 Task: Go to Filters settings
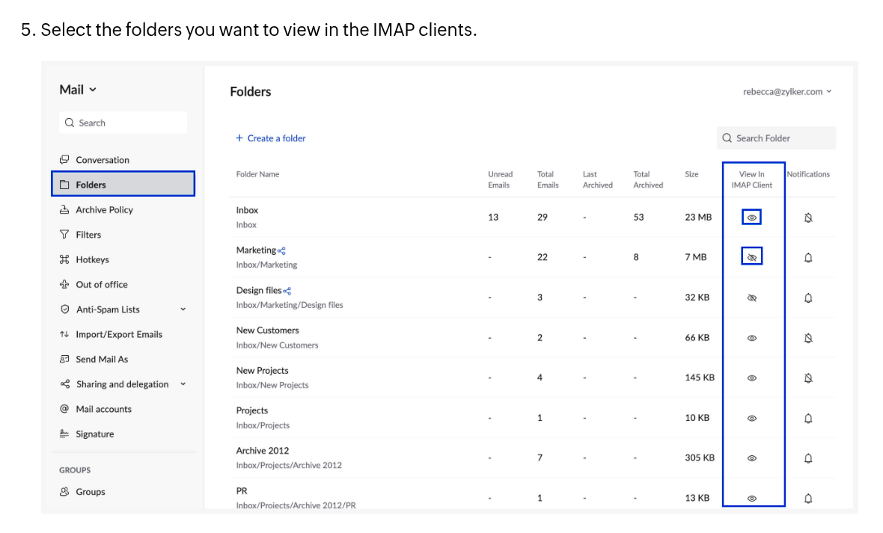pyautogui.click(x=88, y=235)
